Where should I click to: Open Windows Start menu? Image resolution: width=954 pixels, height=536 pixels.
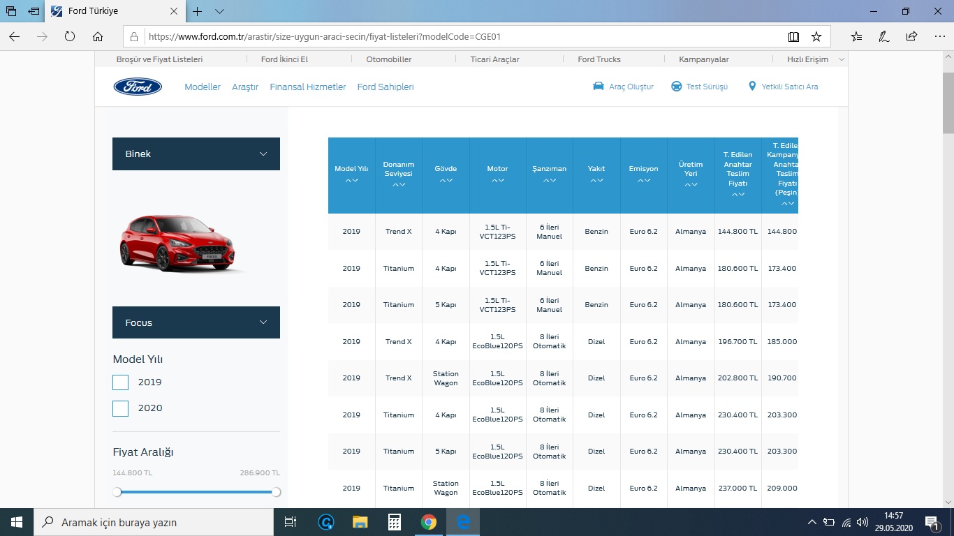16,522
